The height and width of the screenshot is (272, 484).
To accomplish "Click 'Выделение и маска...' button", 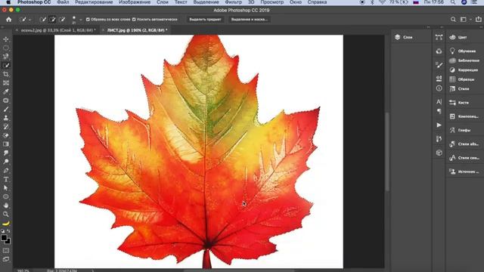I will point(250,20).
